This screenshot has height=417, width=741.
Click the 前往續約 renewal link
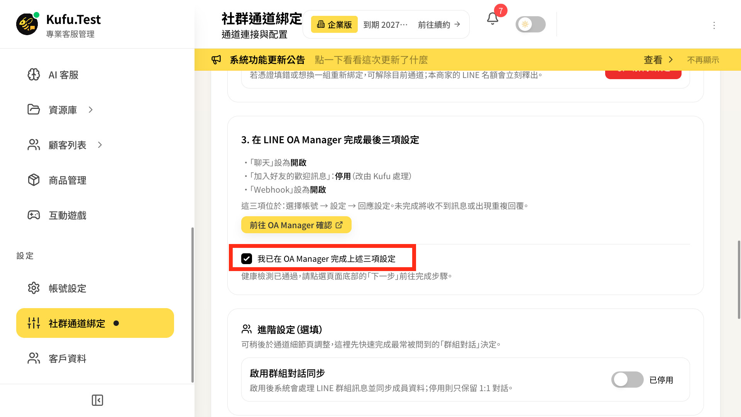[439, 25]
